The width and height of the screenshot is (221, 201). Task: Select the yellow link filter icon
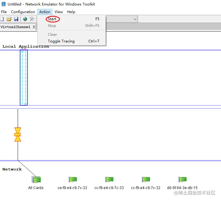tap(18, 134)
